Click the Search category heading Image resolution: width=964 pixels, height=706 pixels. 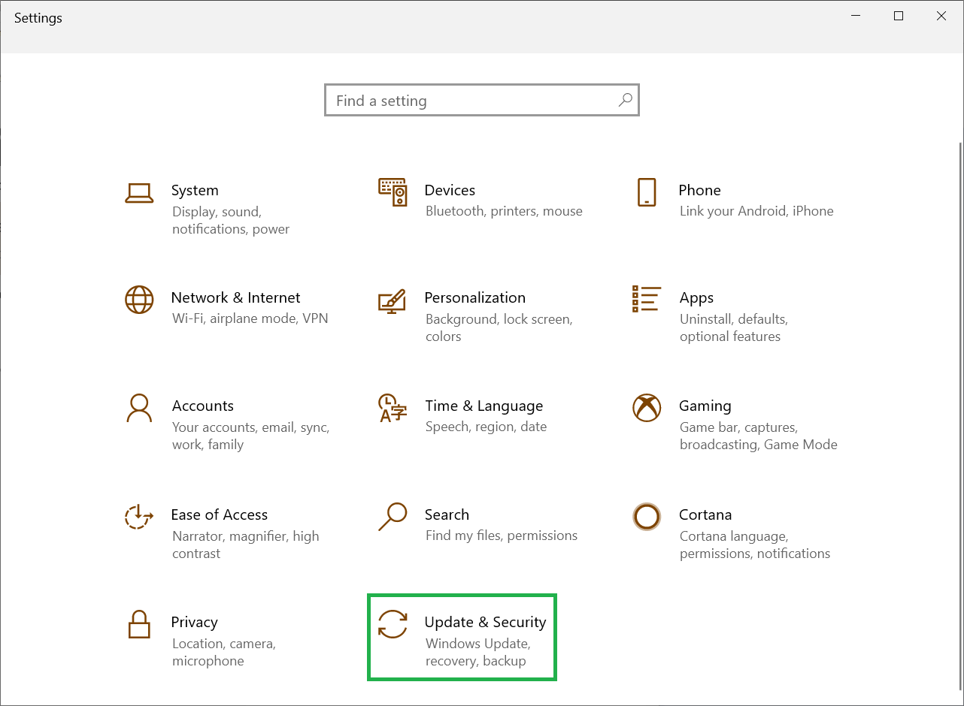[x=447, y=514]
